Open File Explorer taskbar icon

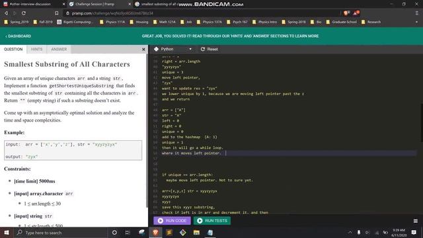point(196,233)
